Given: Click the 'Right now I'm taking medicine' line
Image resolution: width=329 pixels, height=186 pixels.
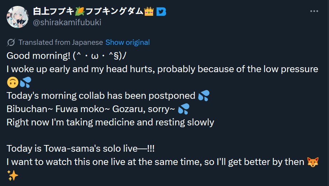Looking at the screenshot, I should (x=110, y=122).
